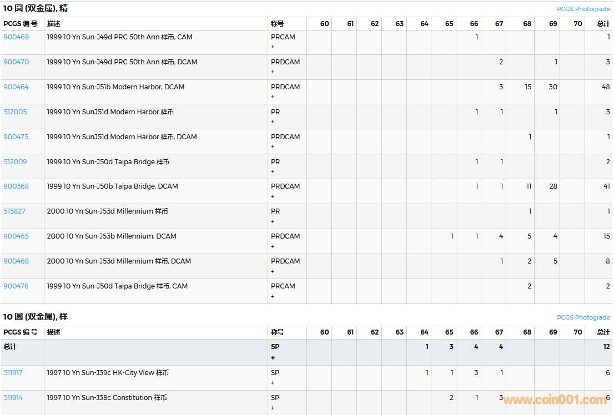Open PCGS number 511914 Constitution link
This screenshot has width=614, height=415.
click(13, 398)
